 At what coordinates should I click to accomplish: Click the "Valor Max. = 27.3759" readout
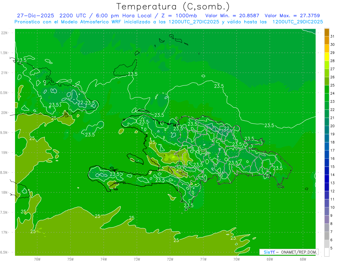click(292, 16)
